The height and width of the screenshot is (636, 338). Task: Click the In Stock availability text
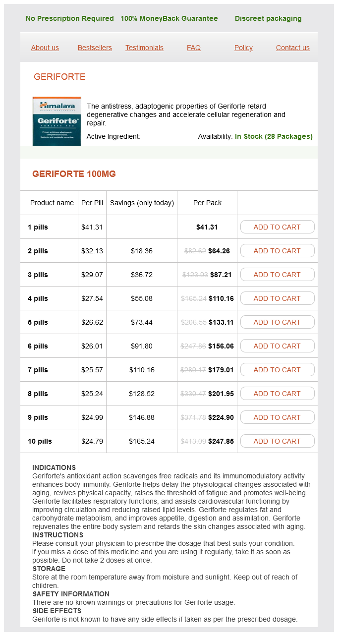[274, 136]
